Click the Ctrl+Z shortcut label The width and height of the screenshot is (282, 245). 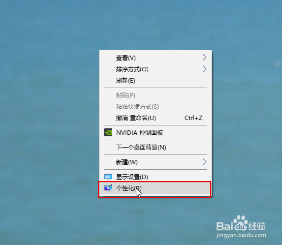click(x=193, y=118)
